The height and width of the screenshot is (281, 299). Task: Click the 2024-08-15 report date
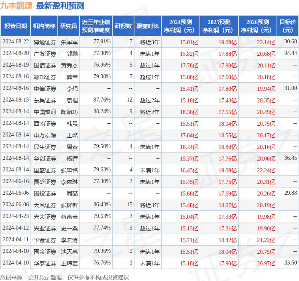click(x=16, y=100)
